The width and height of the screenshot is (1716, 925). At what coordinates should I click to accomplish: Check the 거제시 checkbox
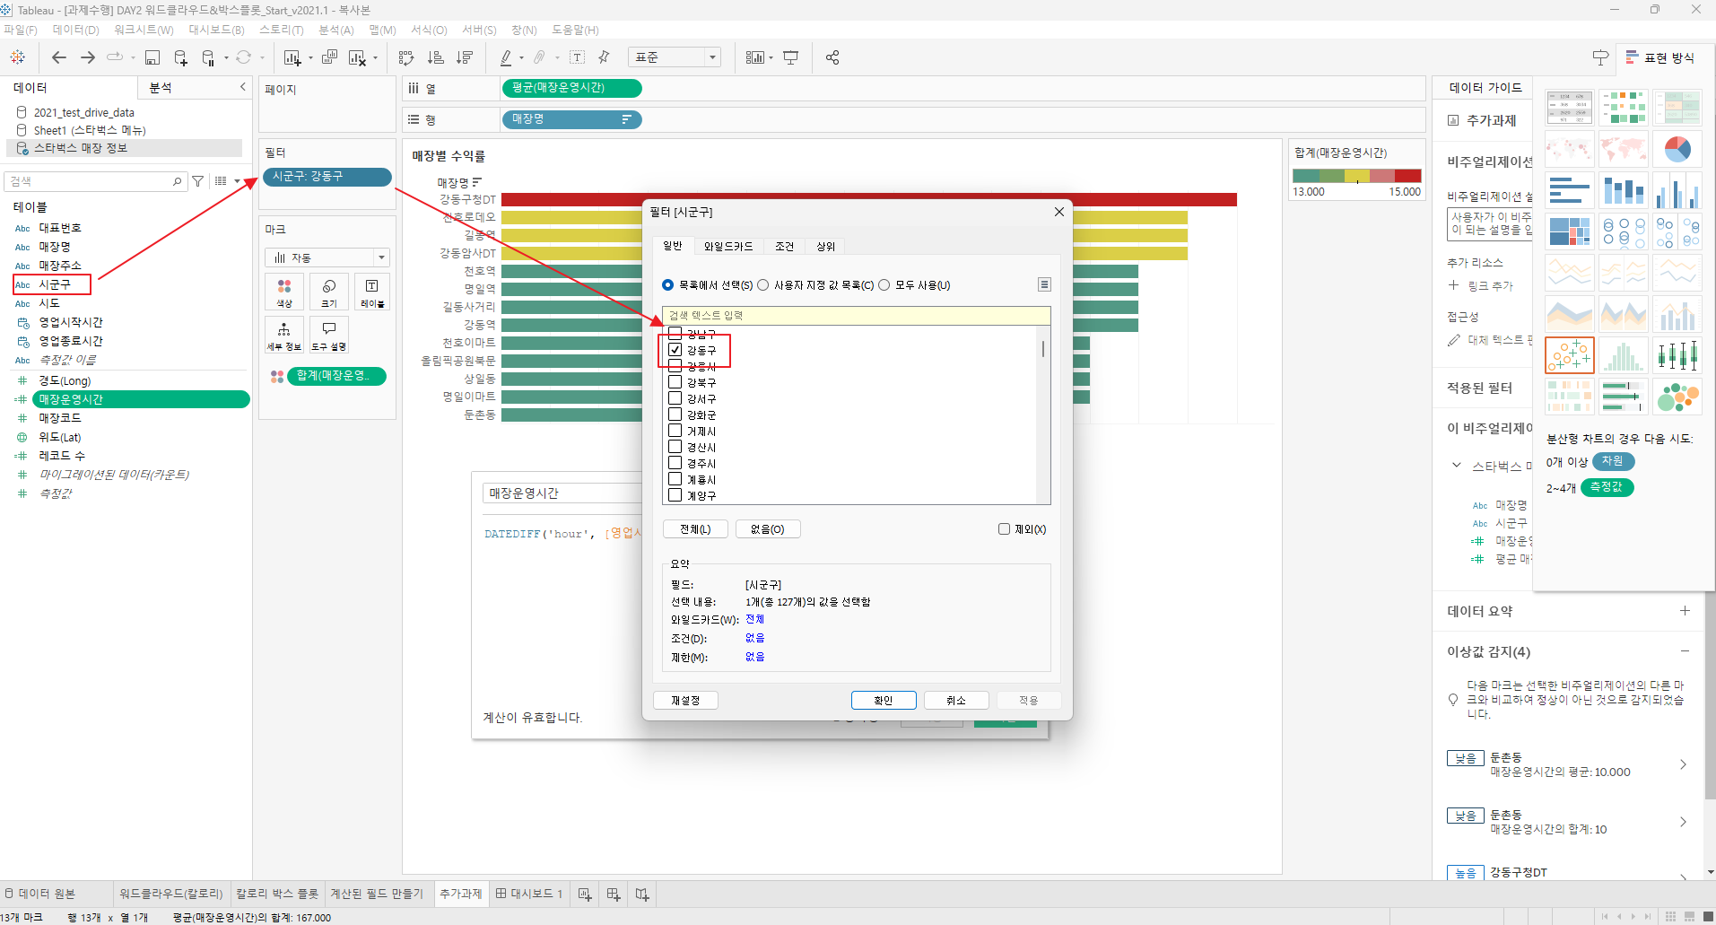[675, 431]
